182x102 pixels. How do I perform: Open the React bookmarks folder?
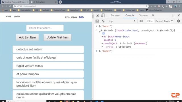tap(13, 10)
